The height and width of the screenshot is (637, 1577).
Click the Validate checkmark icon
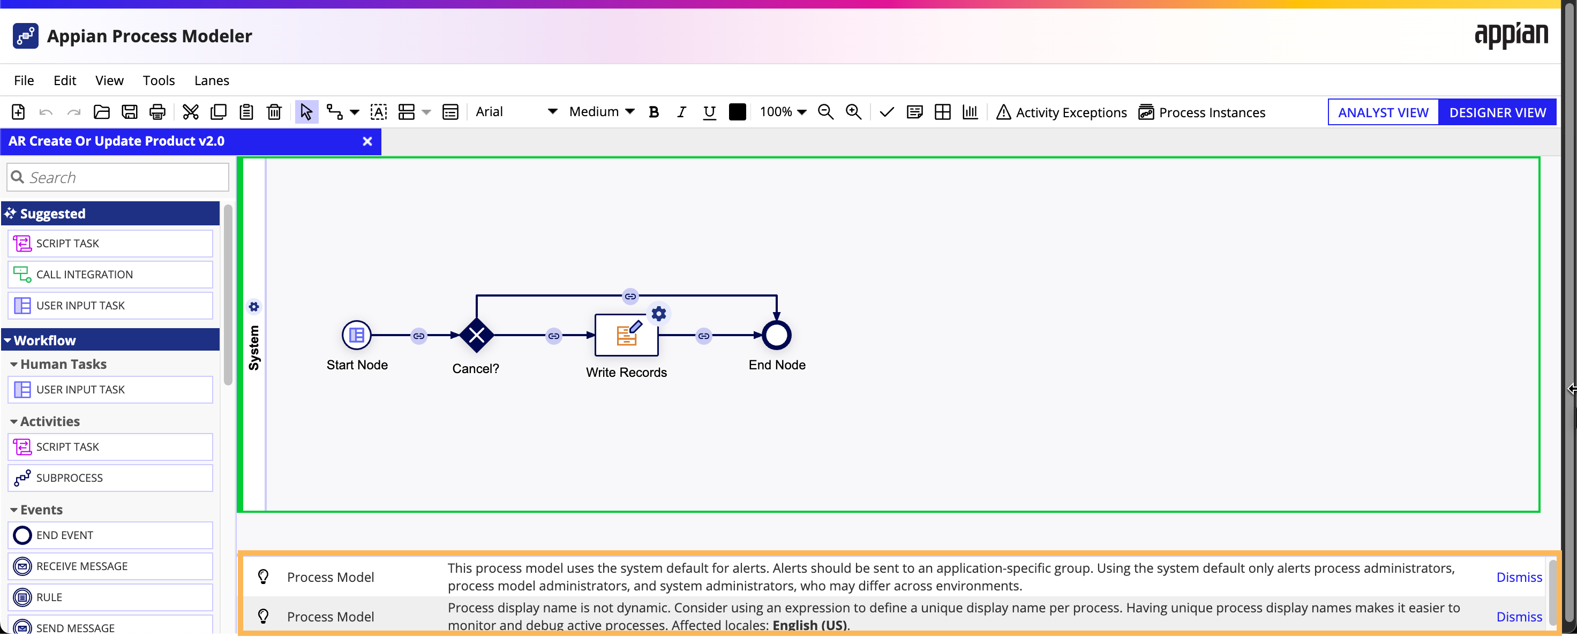(x=887, y=112)
